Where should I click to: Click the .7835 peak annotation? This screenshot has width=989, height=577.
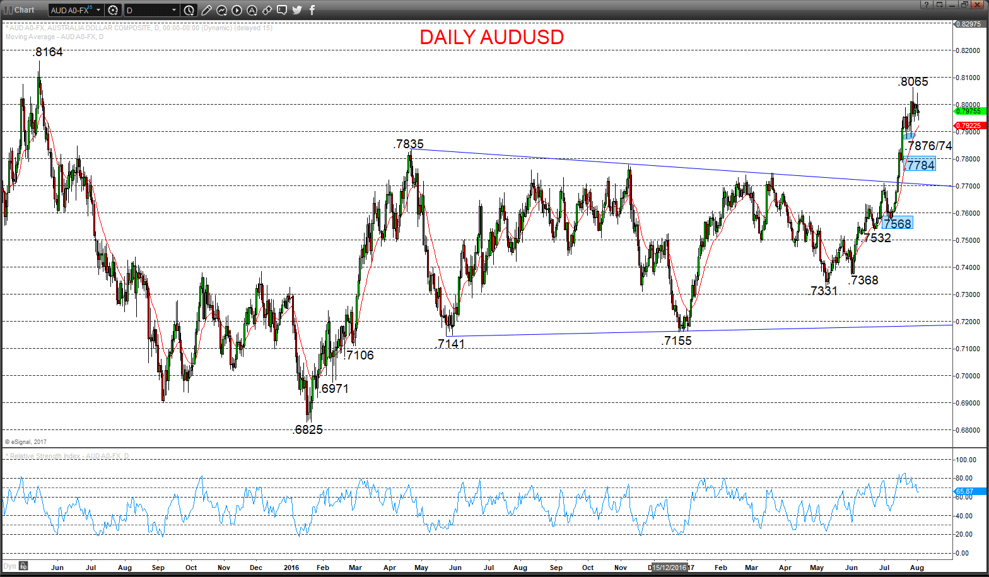coord(408,144)
